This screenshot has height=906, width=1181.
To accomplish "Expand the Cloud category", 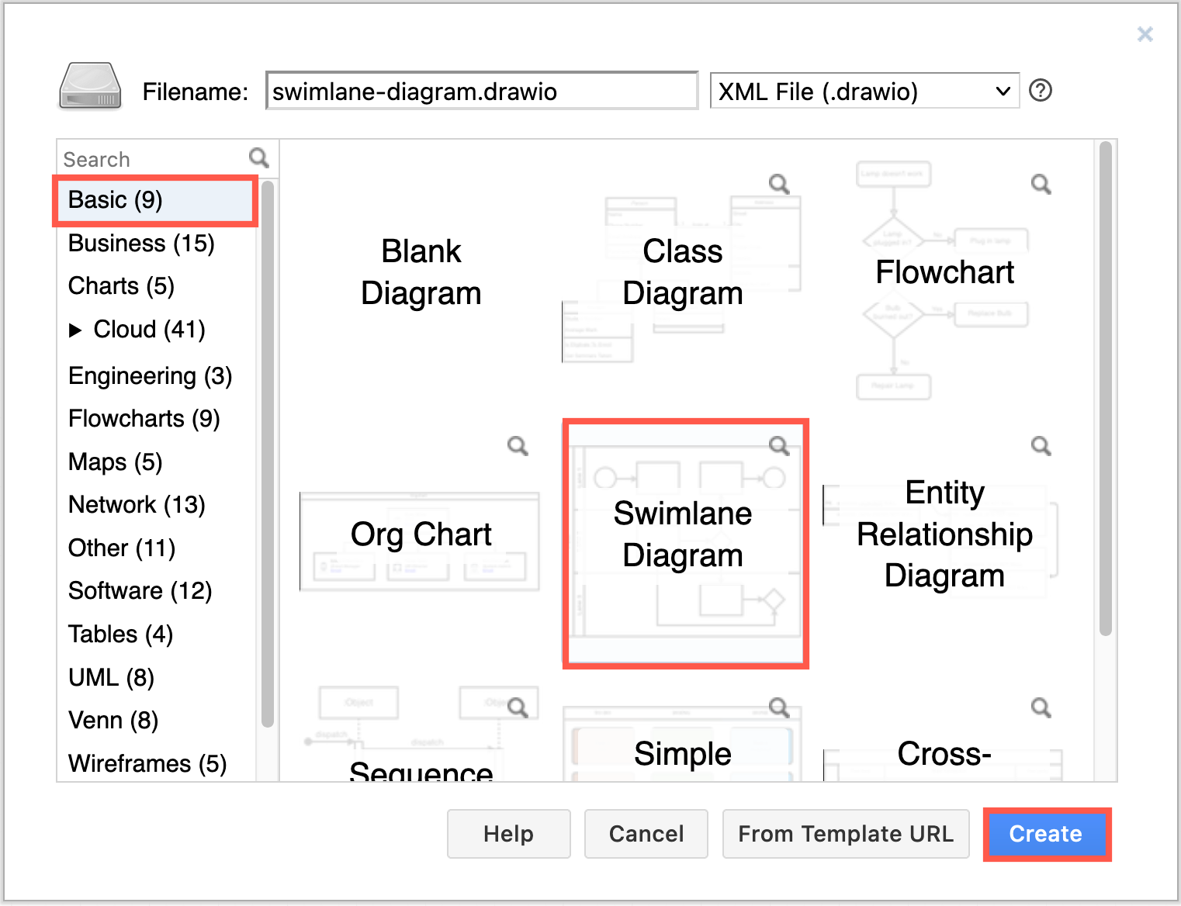I will coord(77,330).
